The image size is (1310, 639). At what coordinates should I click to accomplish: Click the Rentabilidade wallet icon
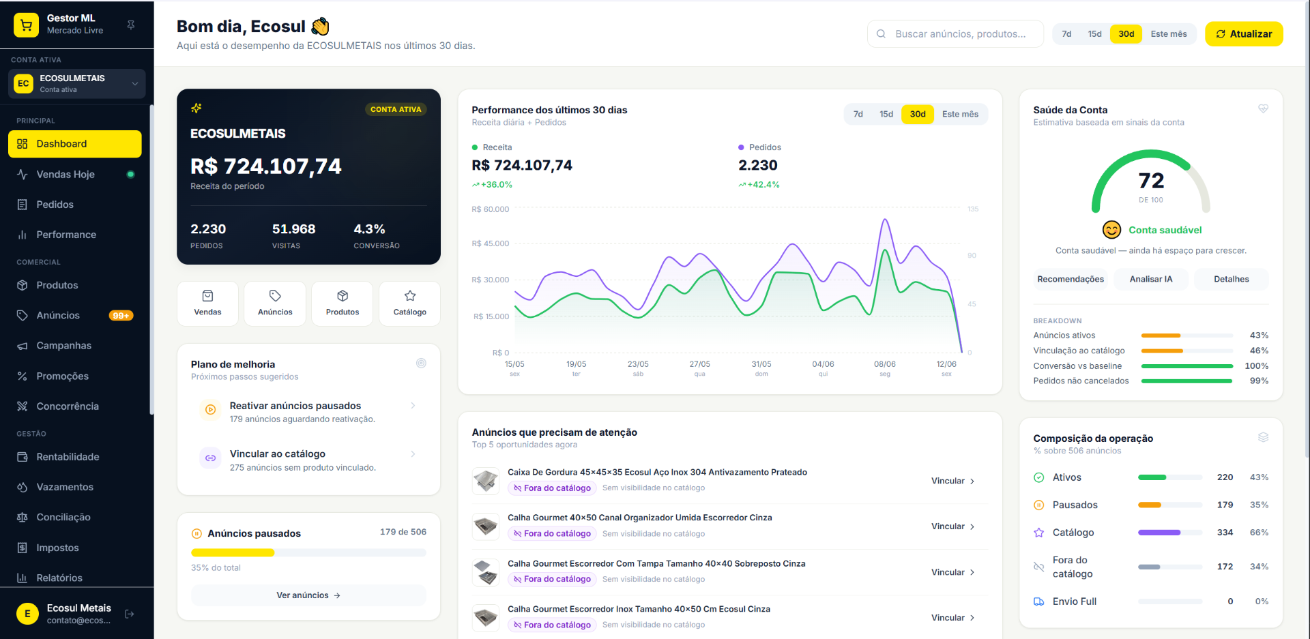[23, 457]
